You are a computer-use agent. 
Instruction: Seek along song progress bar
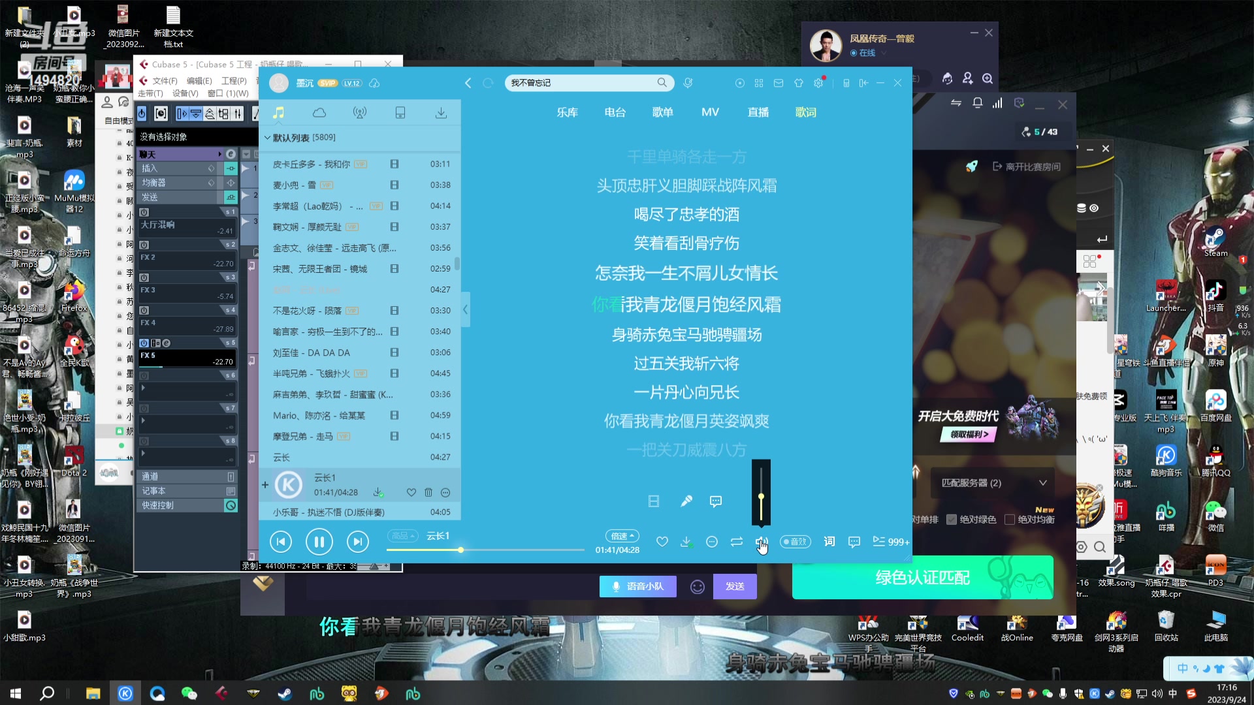[485, 550]
